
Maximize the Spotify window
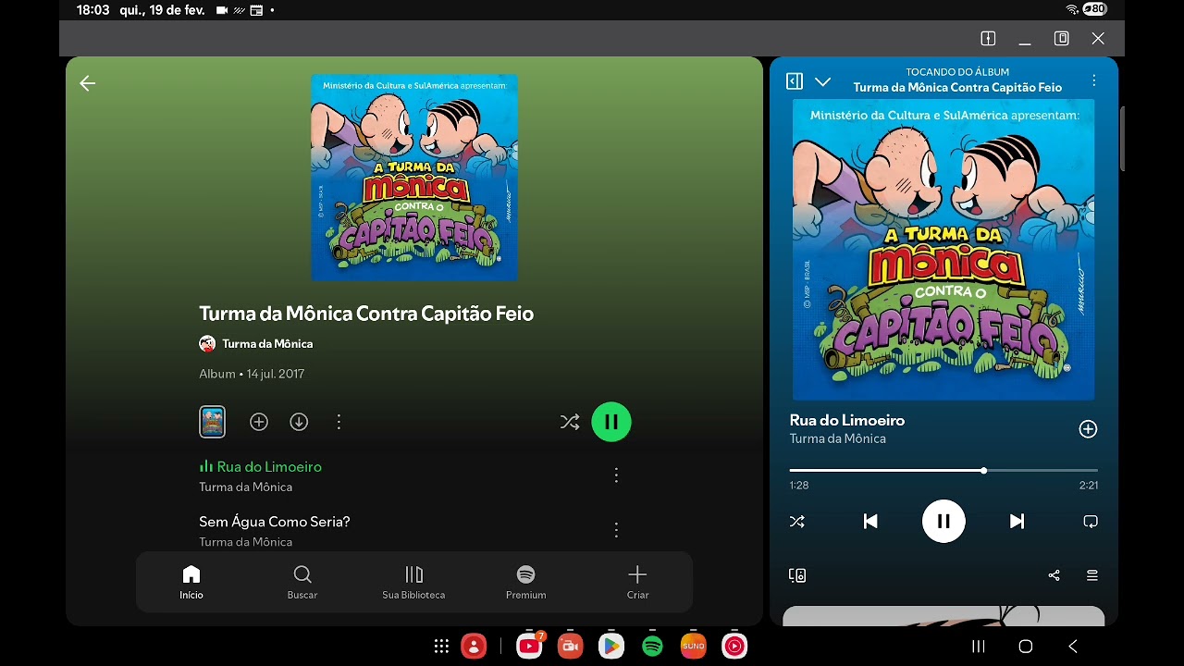tap(1062, 39)
